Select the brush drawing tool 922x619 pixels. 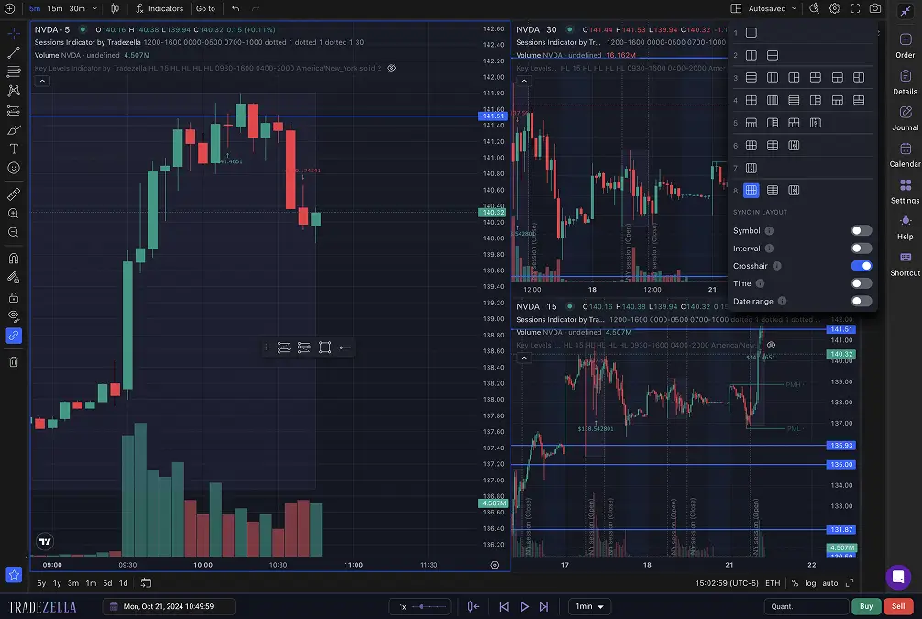[x=14, y=130]
